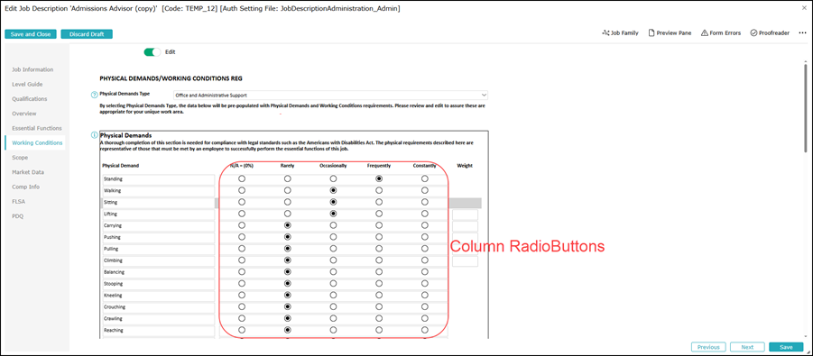The width and height of the screenshot is (813, 356).
Task: Close the Edit Job Description dialog
Action: [804, 8]
